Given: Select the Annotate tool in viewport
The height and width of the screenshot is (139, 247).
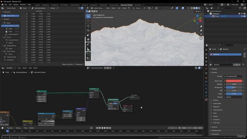Looking at the screenshot, I should (x=88, y=45).
